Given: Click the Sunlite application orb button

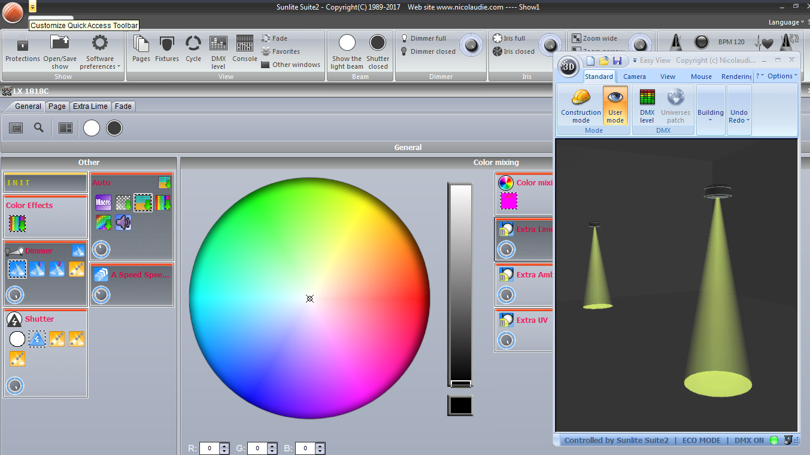Looking at the screenshot, I should tap(13, 12).
